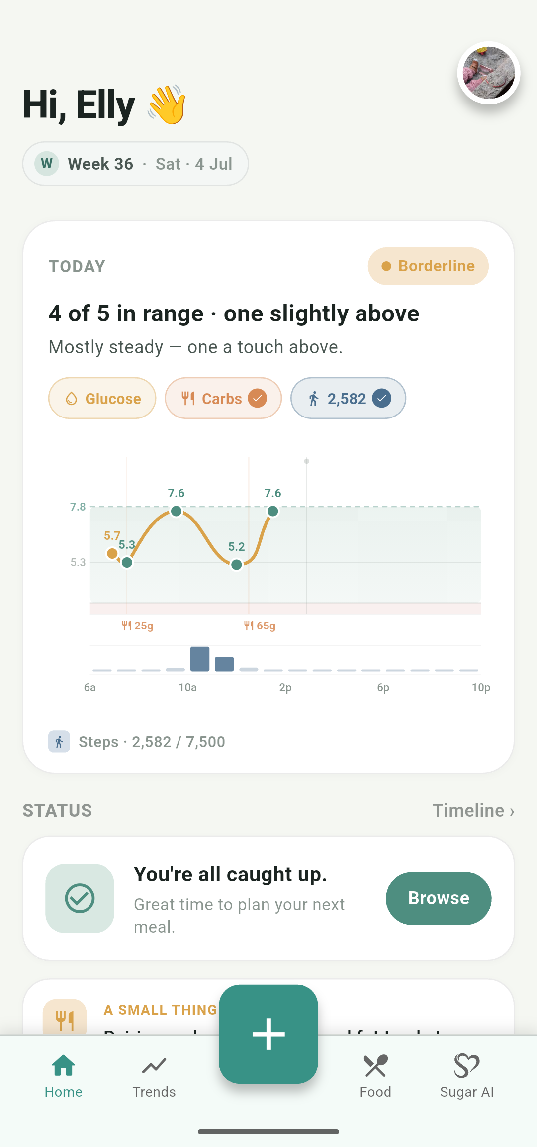Tap the 25g meal marker icon
537x1147 pixels.
[x=127, y=626]
